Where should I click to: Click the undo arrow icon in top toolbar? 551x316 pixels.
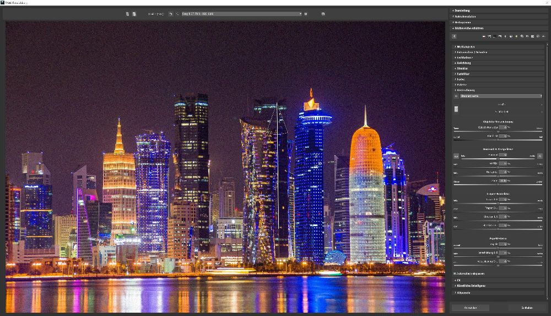pos(171,14)
